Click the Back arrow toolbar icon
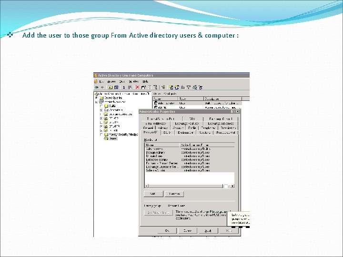This screenshot has width=343, height=257. [96, 88]
